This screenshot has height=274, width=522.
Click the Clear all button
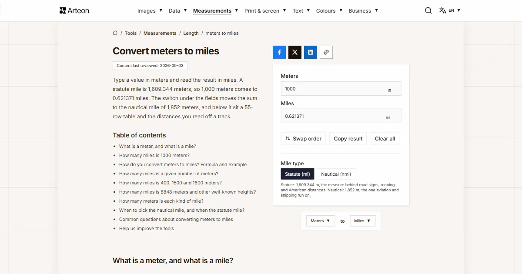click(x=385, y=139)
